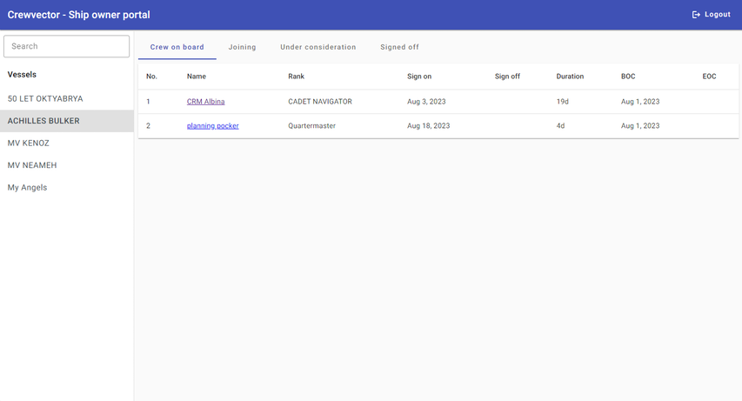Open CRM Albina crew profile link
Image resolution: width=742 pixels, height=401 pixels.
coord(205,102)
